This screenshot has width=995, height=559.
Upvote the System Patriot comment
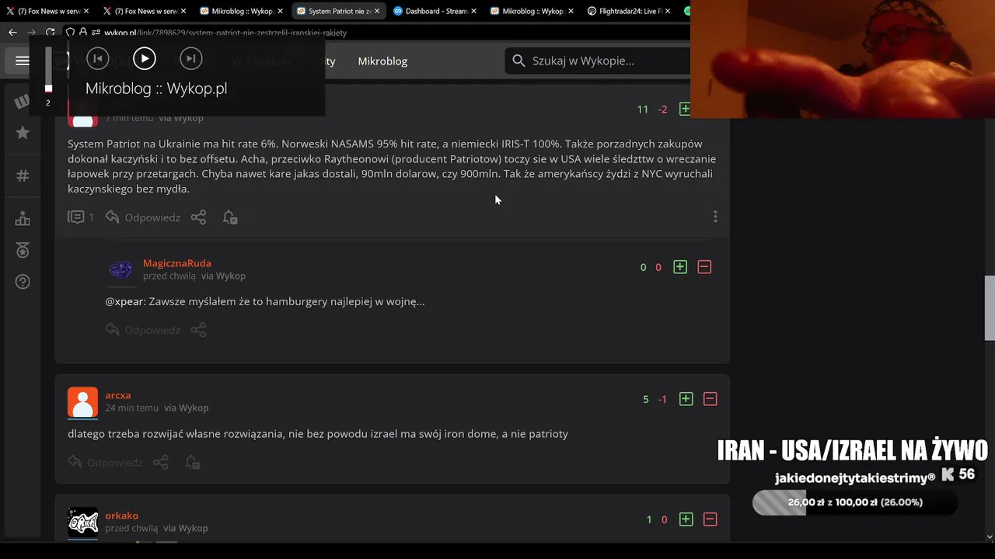click(x=685, y=109)
